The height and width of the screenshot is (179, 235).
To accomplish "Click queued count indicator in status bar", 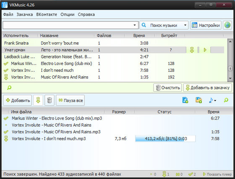I will pyautogui.click(x=153, y=174).
